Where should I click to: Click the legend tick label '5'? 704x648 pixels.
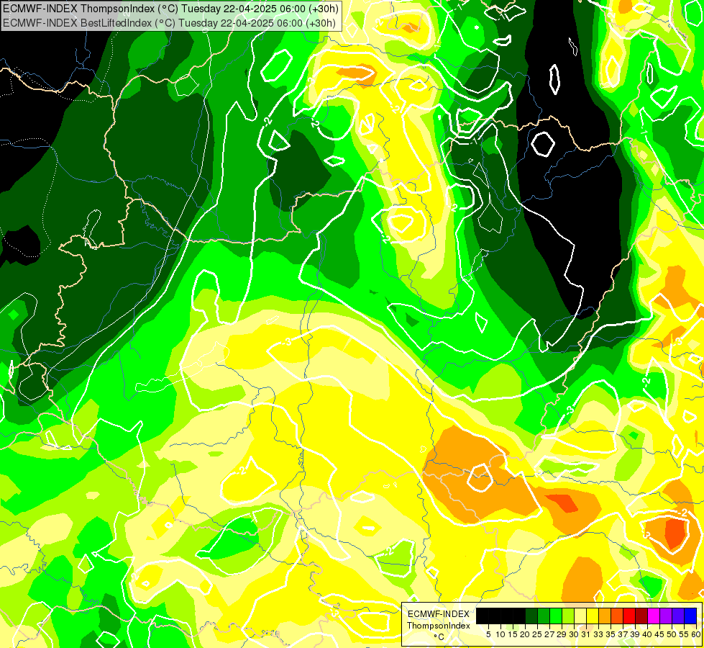pyautogui.click(x=488, y=634)
